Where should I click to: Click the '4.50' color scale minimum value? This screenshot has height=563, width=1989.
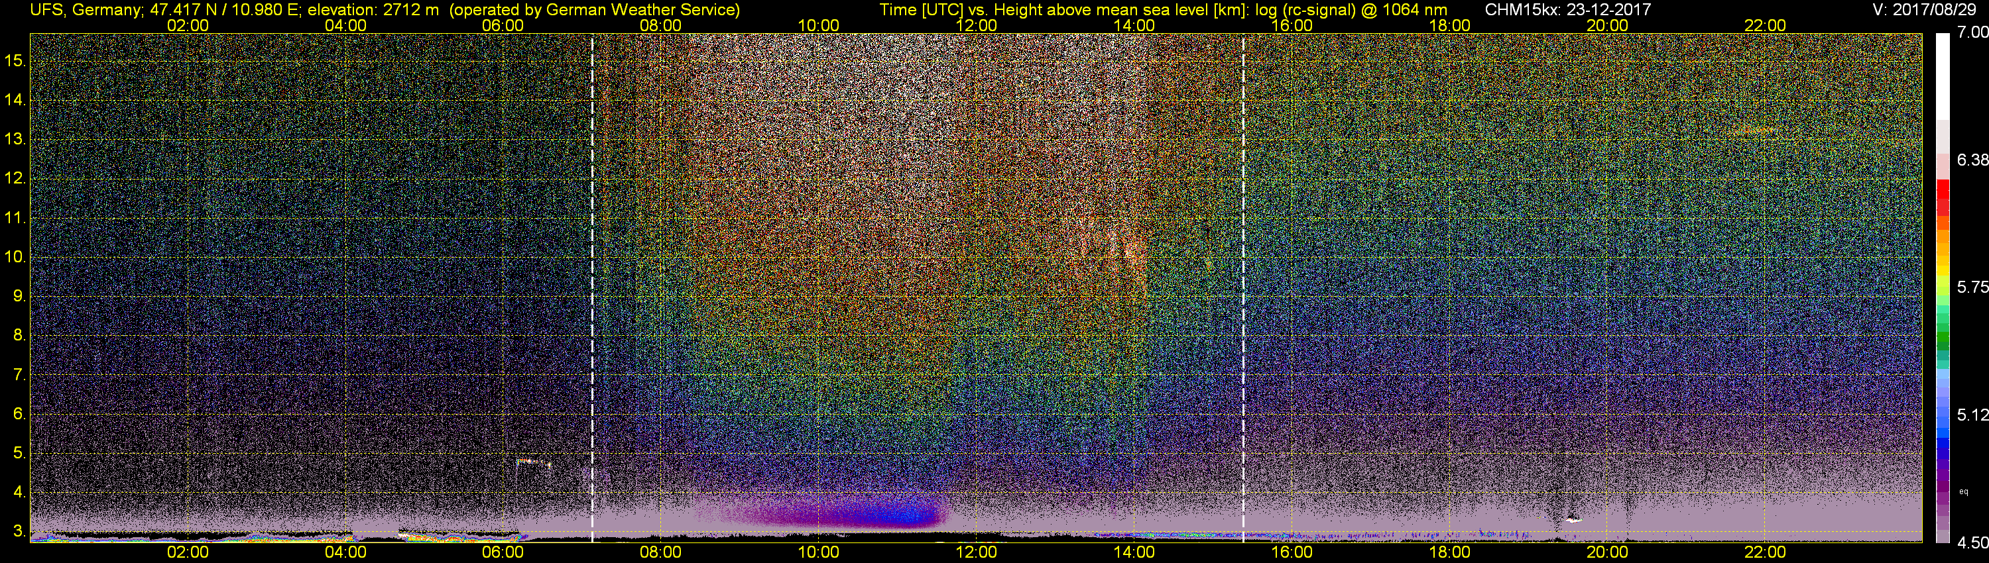point(1973,543)
